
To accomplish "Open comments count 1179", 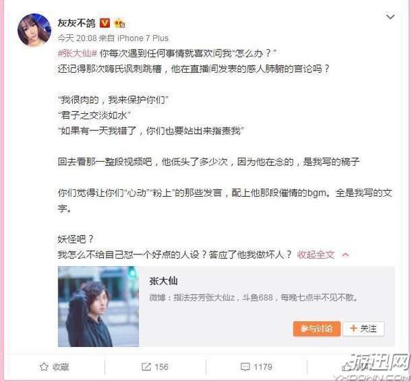I will (263, 367).
